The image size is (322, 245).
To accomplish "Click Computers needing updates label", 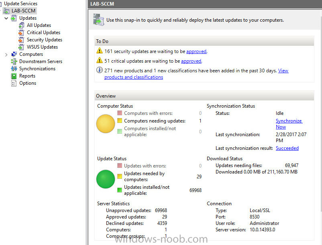I will (x=155, y=121).
